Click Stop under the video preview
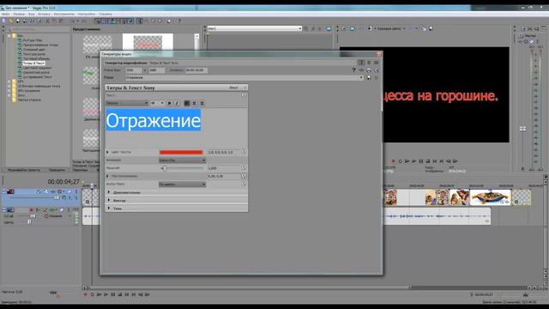The height and width of the screenshot is (309, 549). point(428,161)
